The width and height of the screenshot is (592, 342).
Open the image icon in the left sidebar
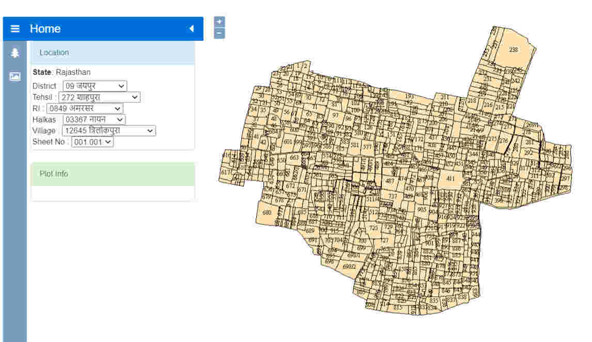point(15,76)
